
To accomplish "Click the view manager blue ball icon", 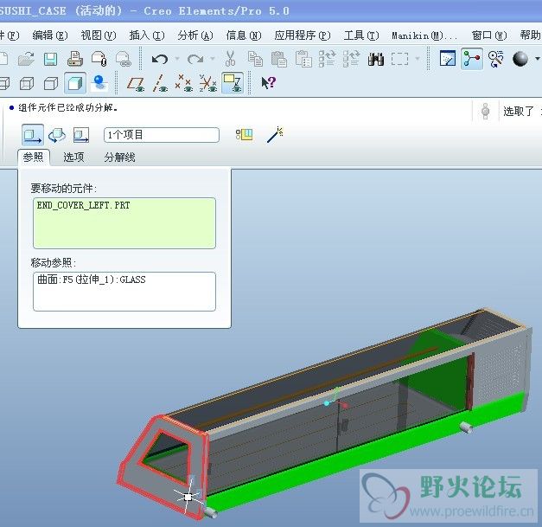I will (99, 83).
